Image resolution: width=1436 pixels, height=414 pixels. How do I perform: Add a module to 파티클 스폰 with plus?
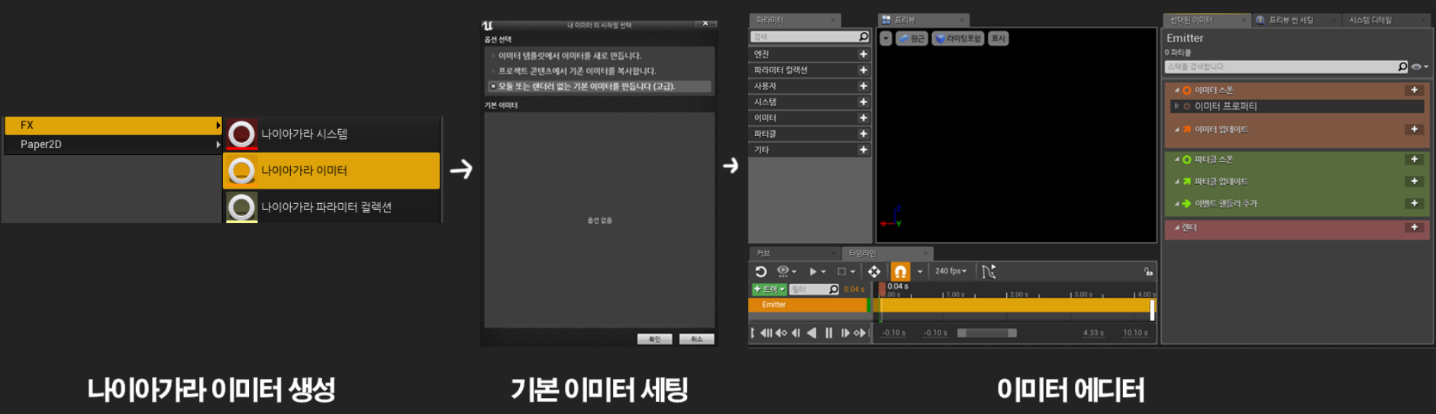pyautogui.click(x=1415, y=160)
